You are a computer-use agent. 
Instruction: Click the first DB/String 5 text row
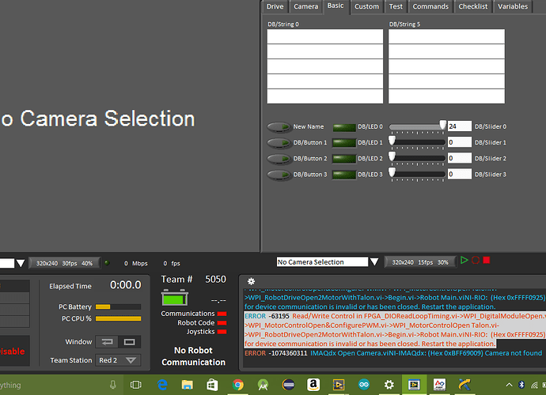click(x=446, y=36)
